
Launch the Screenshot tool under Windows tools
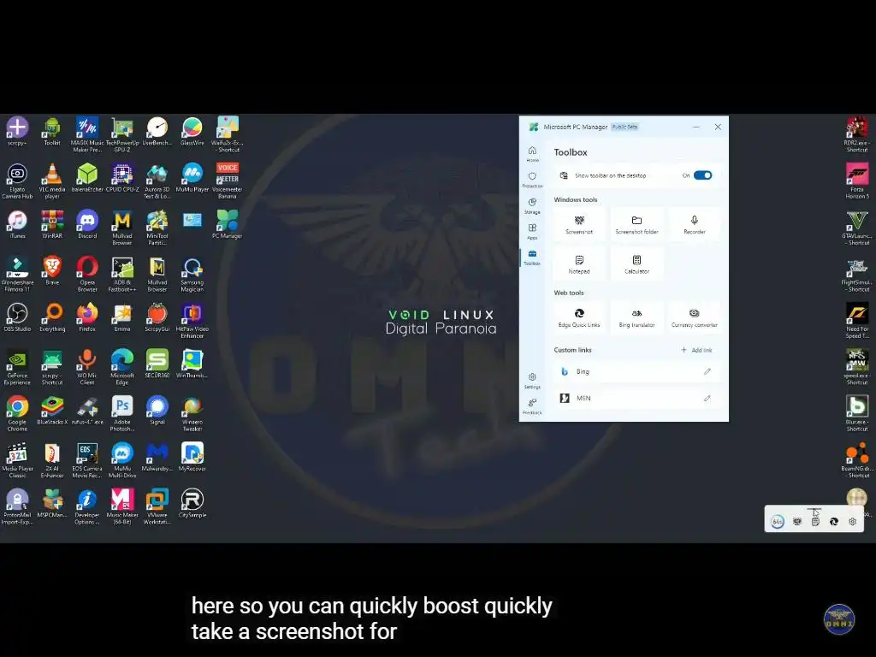[x=579, y=225]
